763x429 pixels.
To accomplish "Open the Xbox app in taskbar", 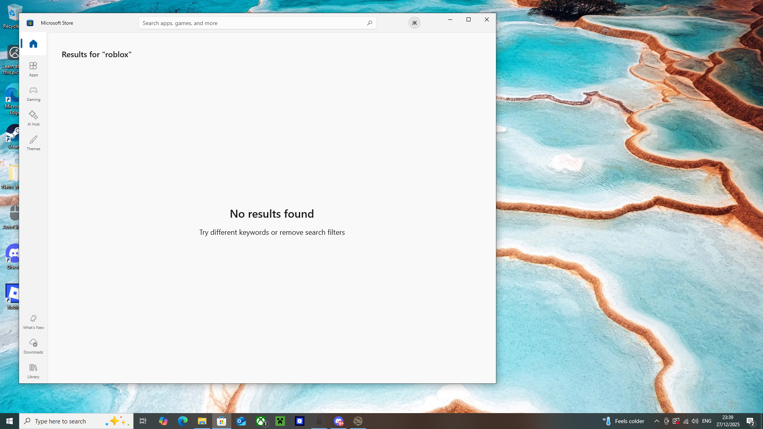I will coord(261,421).
